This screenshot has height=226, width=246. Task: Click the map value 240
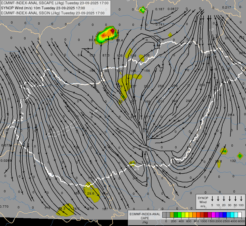coord(175,101)
